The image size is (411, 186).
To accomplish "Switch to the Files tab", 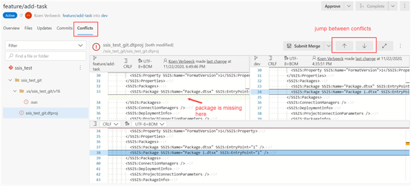I will pyautogui.click(x=28, y=28).
